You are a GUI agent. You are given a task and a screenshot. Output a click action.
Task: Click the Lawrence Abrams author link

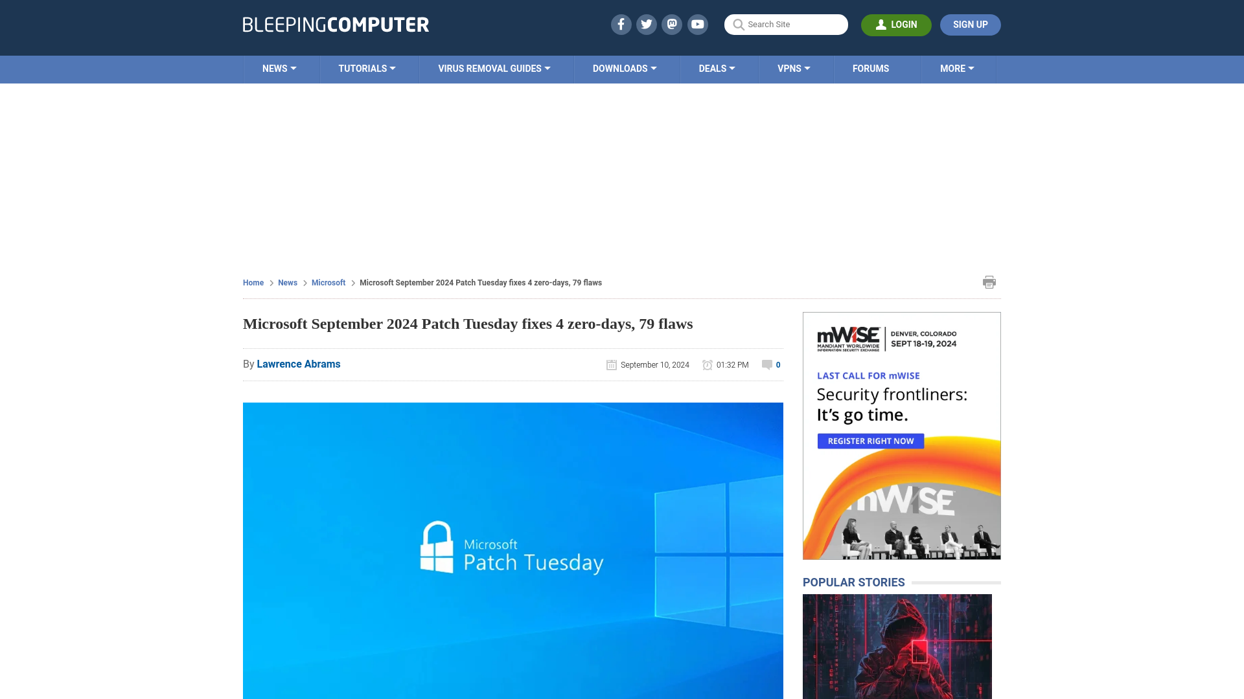(x=298, y=364)
